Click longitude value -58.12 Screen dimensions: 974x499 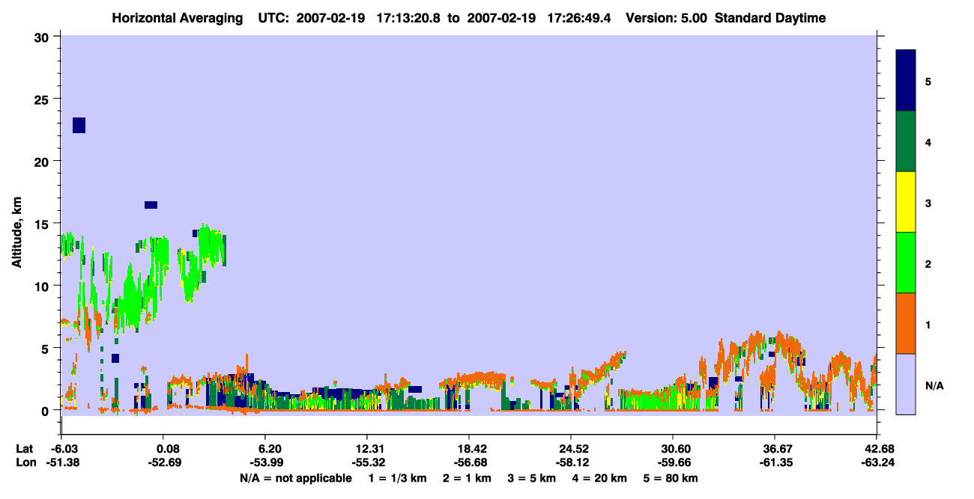tap(571, 462)
